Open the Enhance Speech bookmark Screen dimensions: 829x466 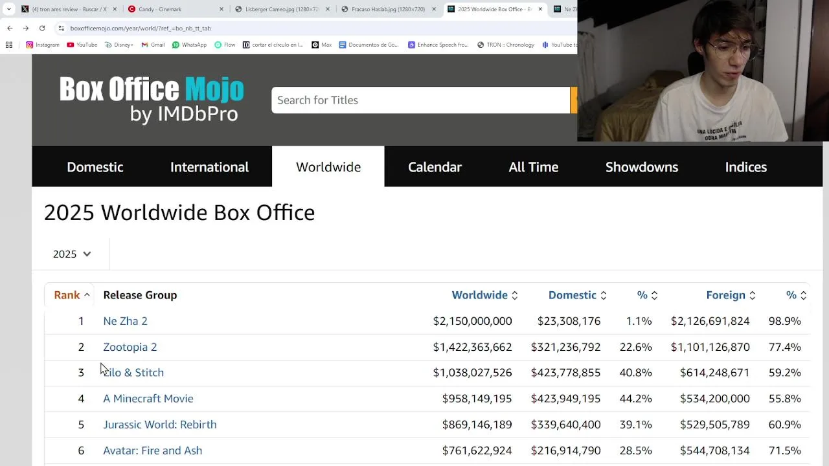[x=438, y=45]
